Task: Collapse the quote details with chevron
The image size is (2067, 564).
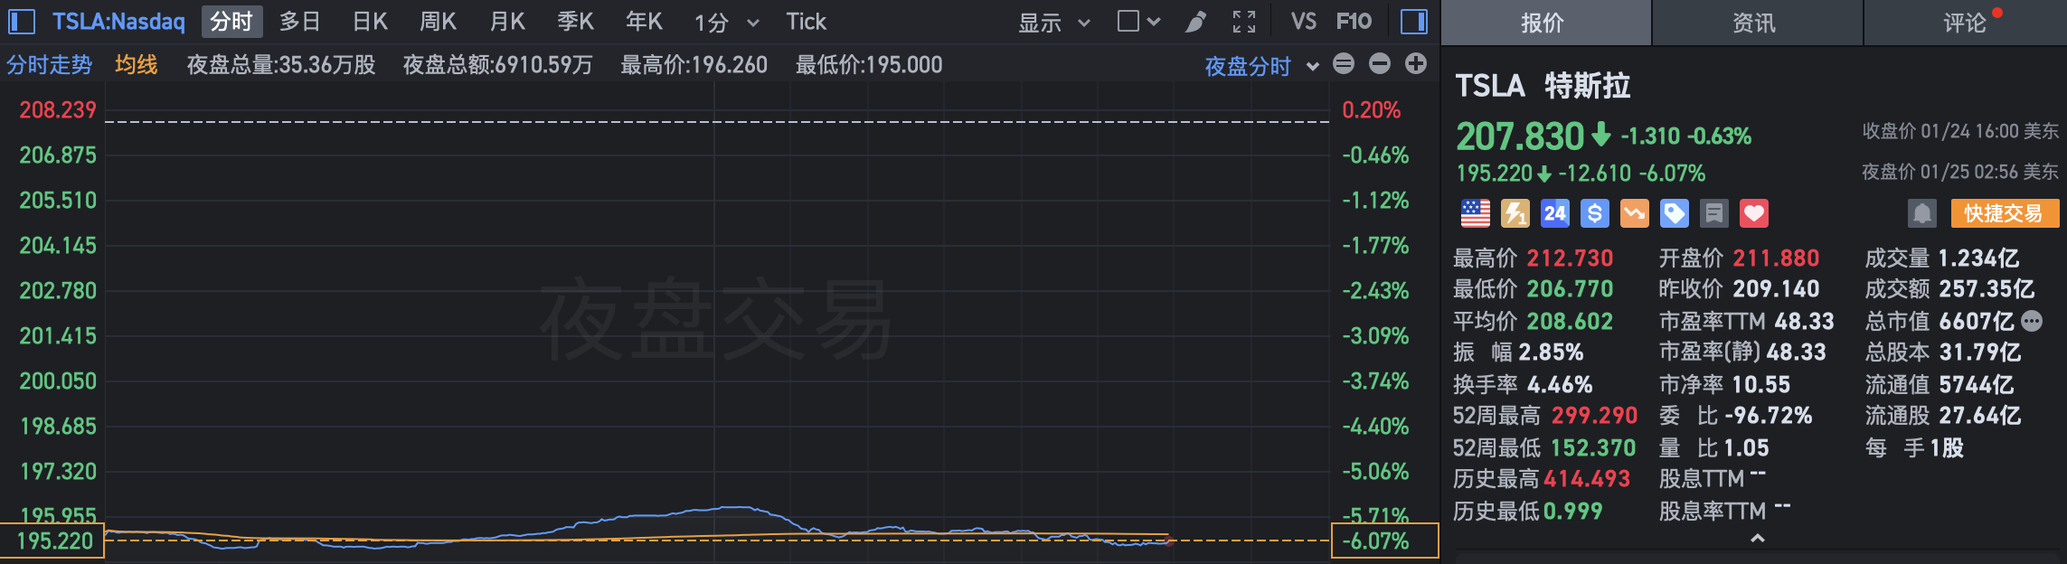Action: [1757, 539]
